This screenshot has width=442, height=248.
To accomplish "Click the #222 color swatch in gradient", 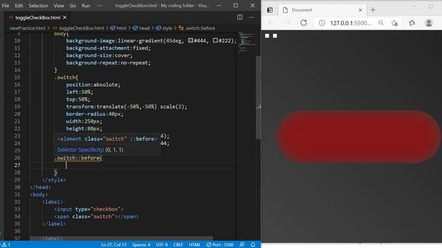I will click(x=215, y=41).
